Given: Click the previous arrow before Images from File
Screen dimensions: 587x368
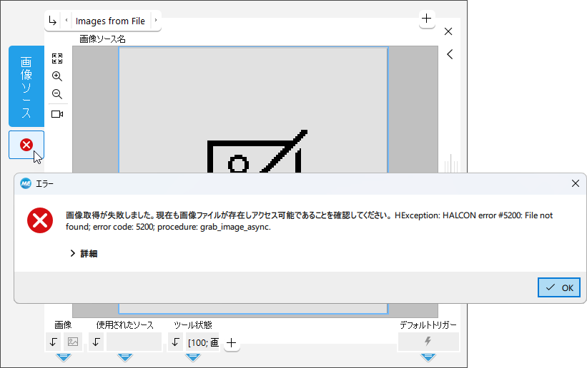Looking at the screenshot, I should [x=66, y=21].
